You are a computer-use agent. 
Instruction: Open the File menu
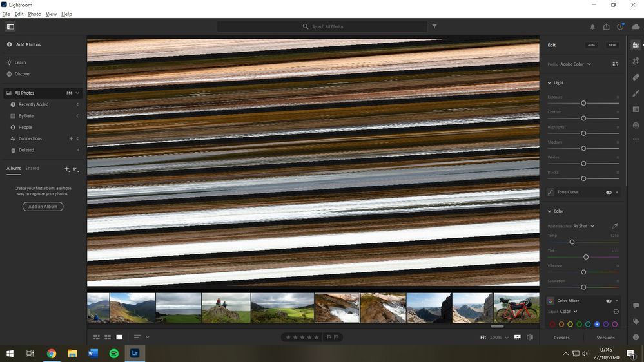click(x=6, y=14)
